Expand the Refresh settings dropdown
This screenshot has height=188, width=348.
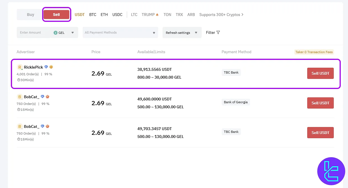point(182,32)
